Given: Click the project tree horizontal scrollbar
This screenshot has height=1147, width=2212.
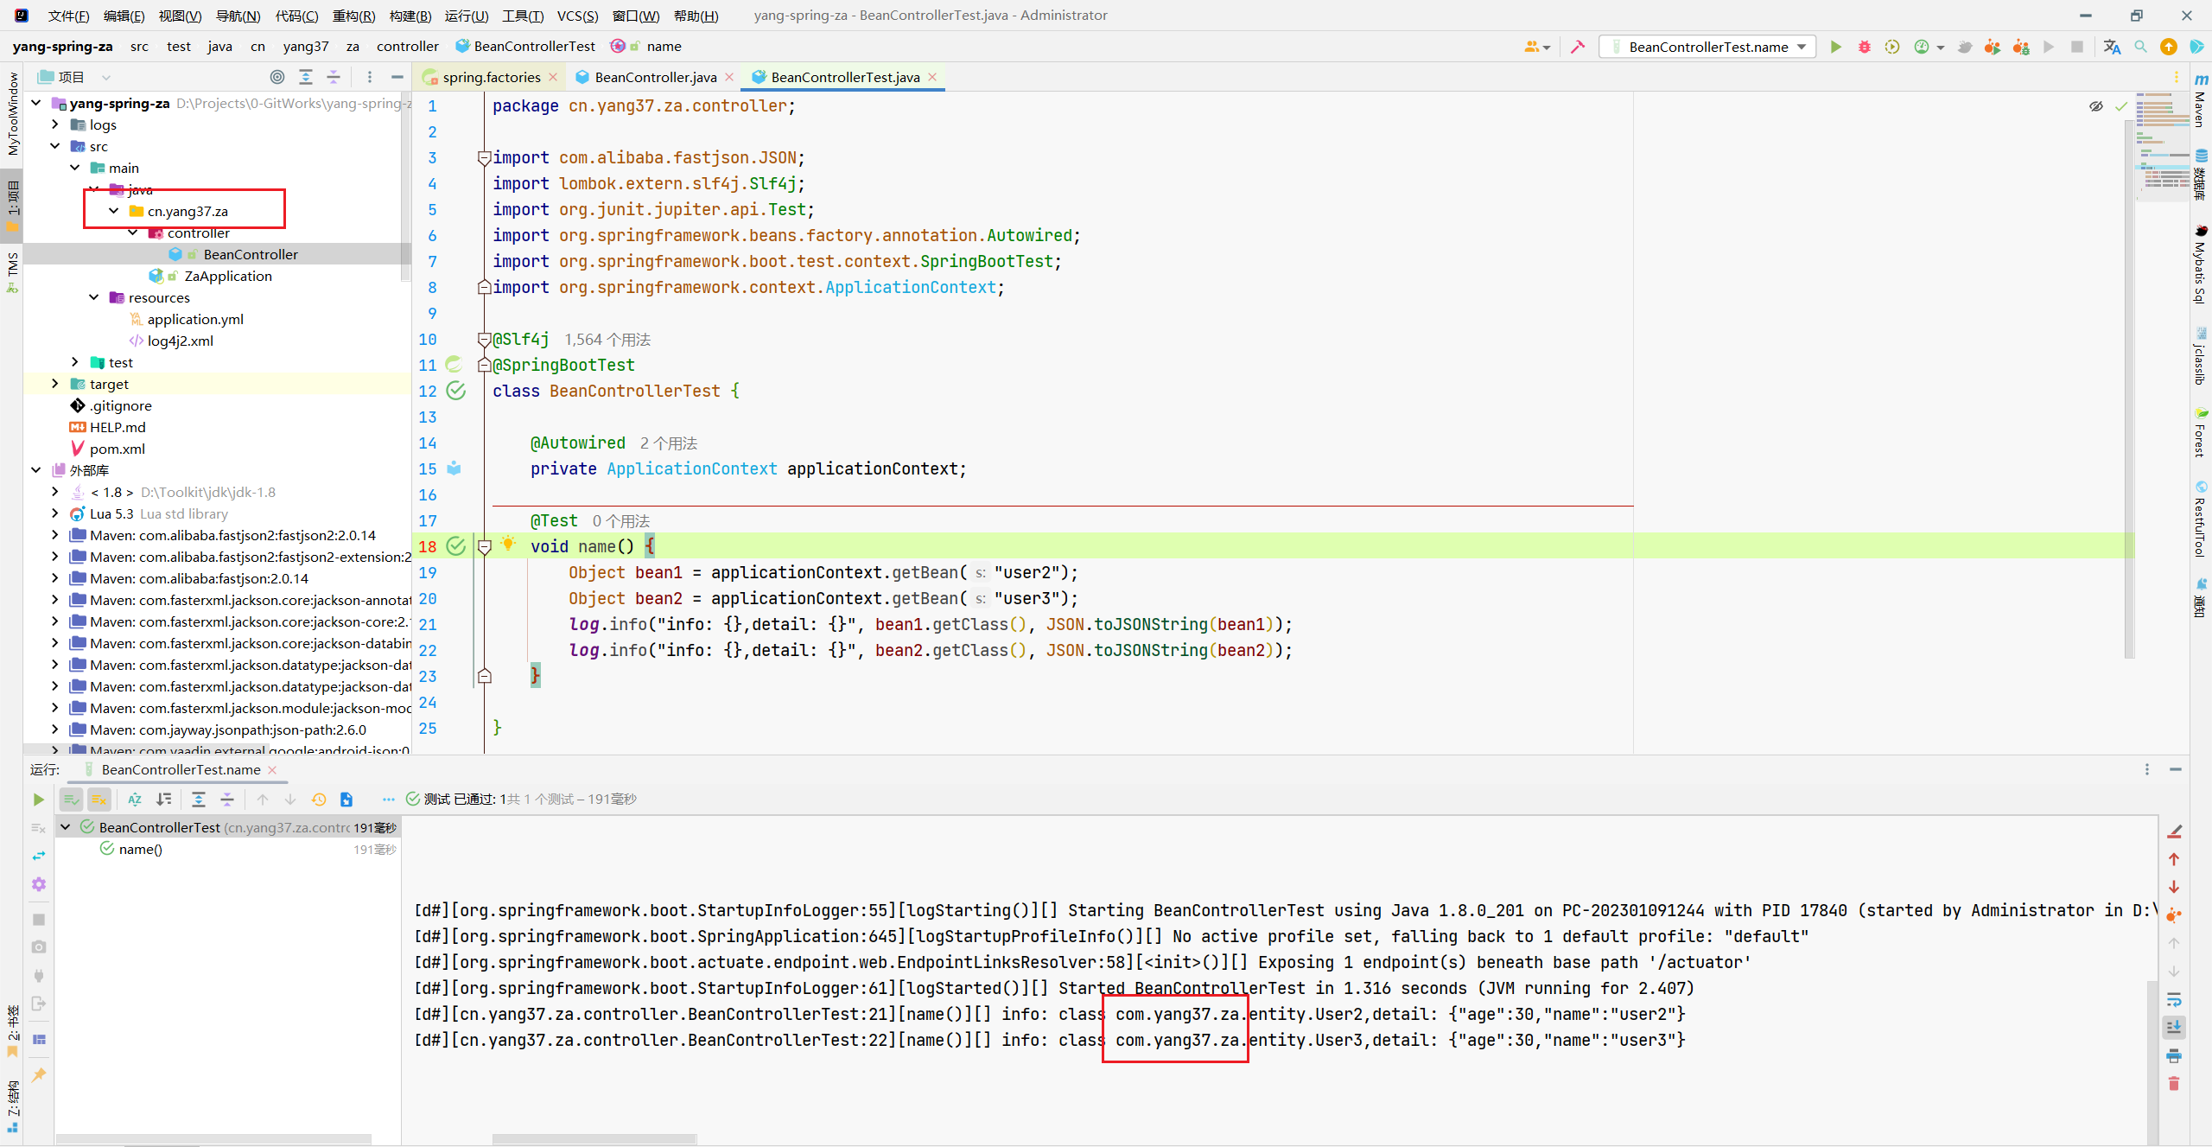Looking at the screenshot, I should pos(147,747).
